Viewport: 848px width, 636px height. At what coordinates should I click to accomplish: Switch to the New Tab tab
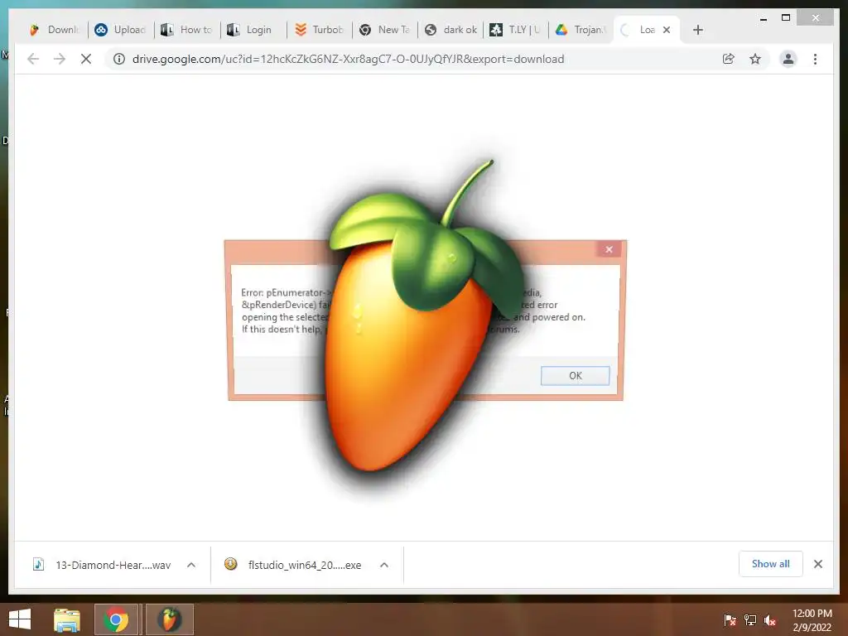[385, 30]
